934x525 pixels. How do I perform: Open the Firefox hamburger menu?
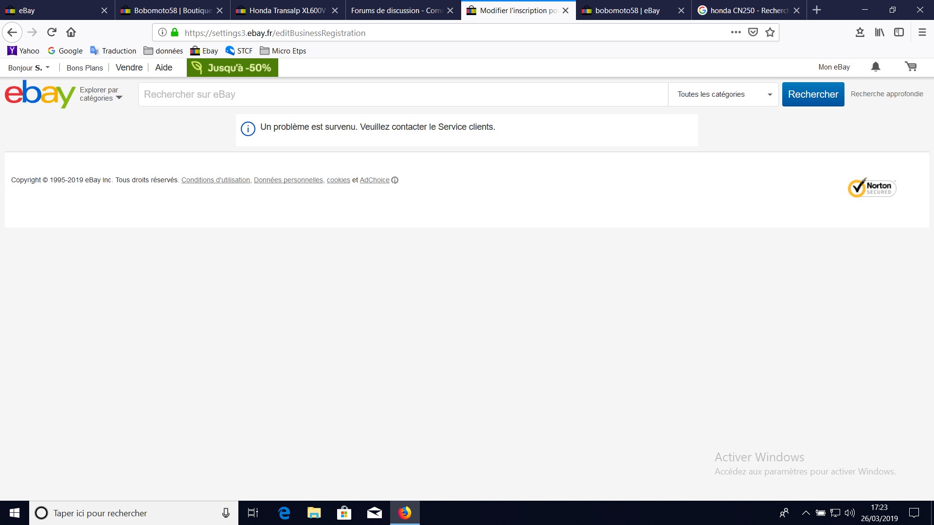(x=922, y=33)
